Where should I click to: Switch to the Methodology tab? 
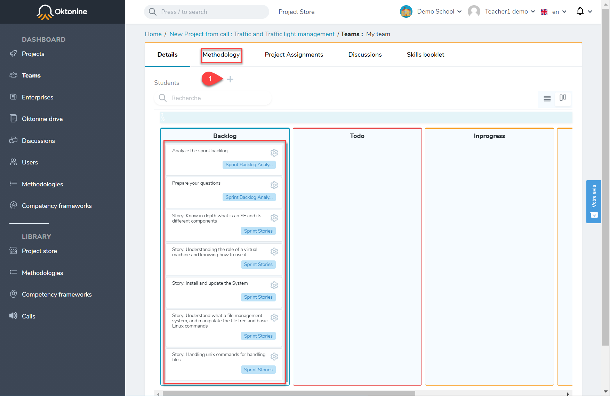tap(221, 55)
